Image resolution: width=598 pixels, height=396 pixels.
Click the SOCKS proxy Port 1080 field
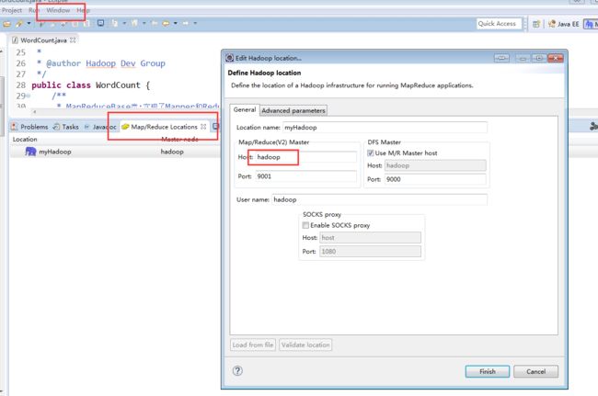(370, 252)
